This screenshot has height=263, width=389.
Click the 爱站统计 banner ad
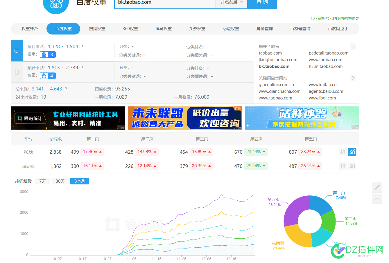point(68,118)
